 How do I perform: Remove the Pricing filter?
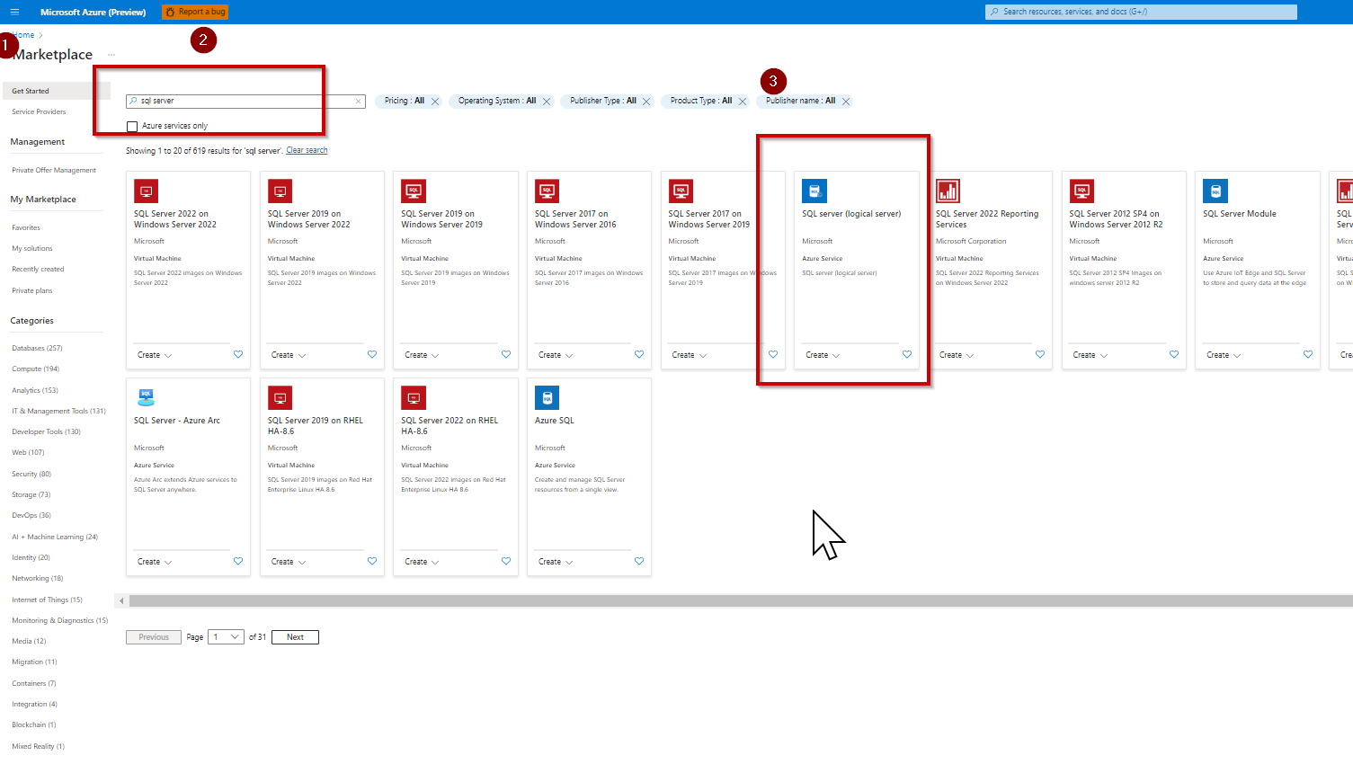pos(435,102)
